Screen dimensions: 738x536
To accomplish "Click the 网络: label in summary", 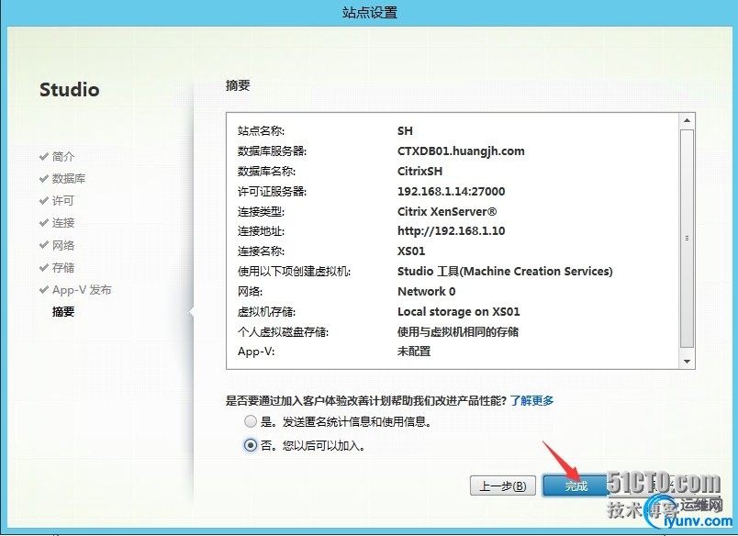I will click(x=250, y=291).
